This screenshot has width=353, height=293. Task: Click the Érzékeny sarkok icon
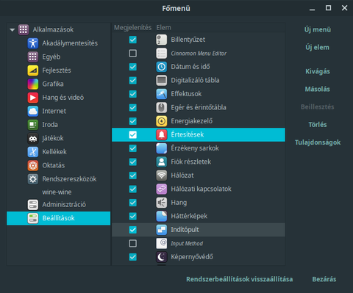point(162,148)
